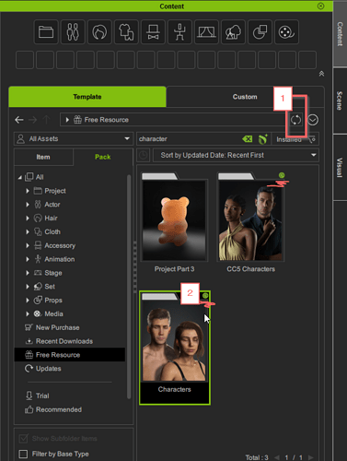The height and width of the screenshot is (461, 347).
Task: Switch to the Item tab
Action: tap(43, 157)
